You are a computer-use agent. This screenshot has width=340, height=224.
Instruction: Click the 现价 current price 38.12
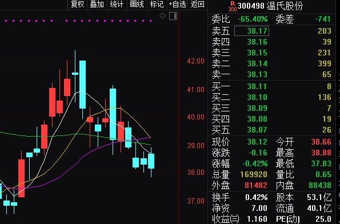[x=257, y=142]
